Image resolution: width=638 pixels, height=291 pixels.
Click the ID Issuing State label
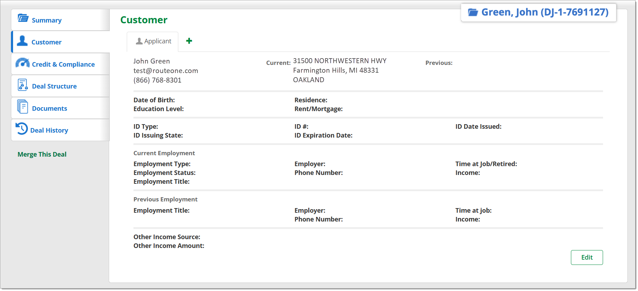158,135
